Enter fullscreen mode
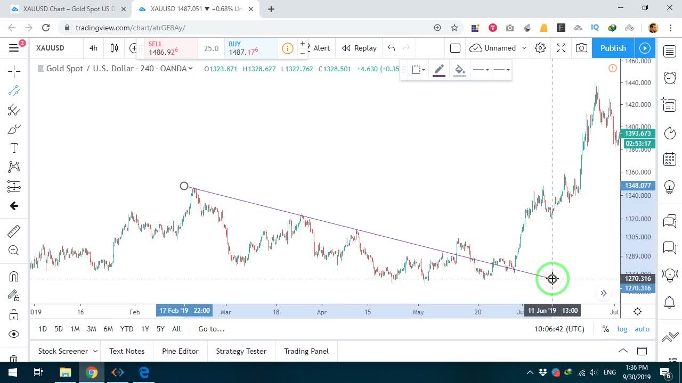Viewport: 682px width, 383px height. (x=561, y=48)
